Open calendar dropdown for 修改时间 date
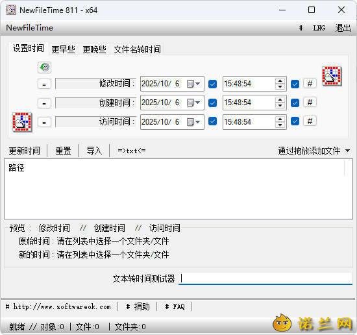The image size is (357, 335). tap(193, 84)
